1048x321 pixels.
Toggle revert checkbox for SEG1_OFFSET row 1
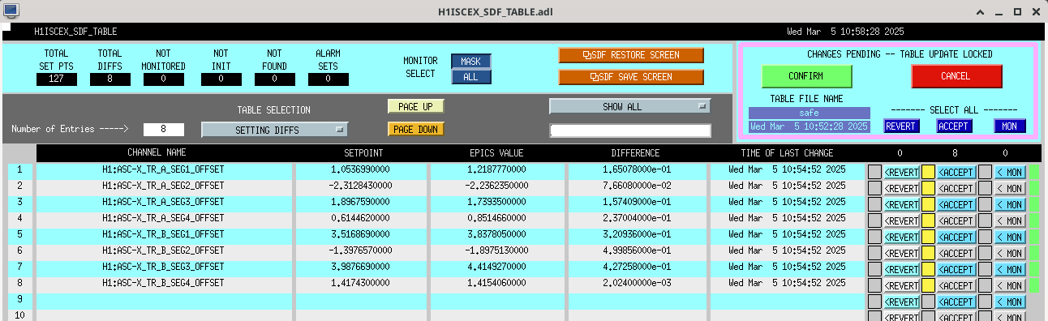click(874, 171)
